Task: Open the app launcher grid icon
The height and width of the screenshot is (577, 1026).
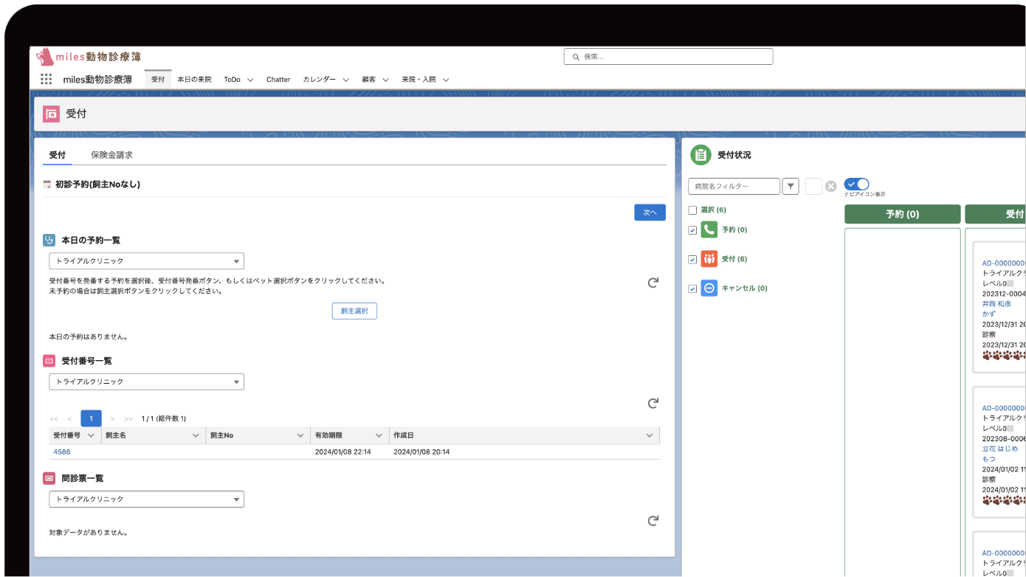Action: pyautogui.click(x=46, y=79)
